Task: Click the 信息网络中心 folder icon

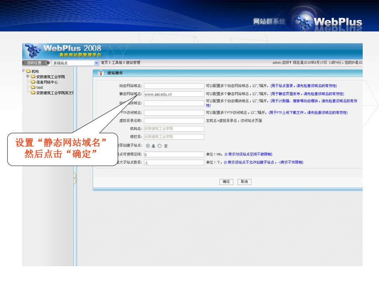Action: click(33, 82)
